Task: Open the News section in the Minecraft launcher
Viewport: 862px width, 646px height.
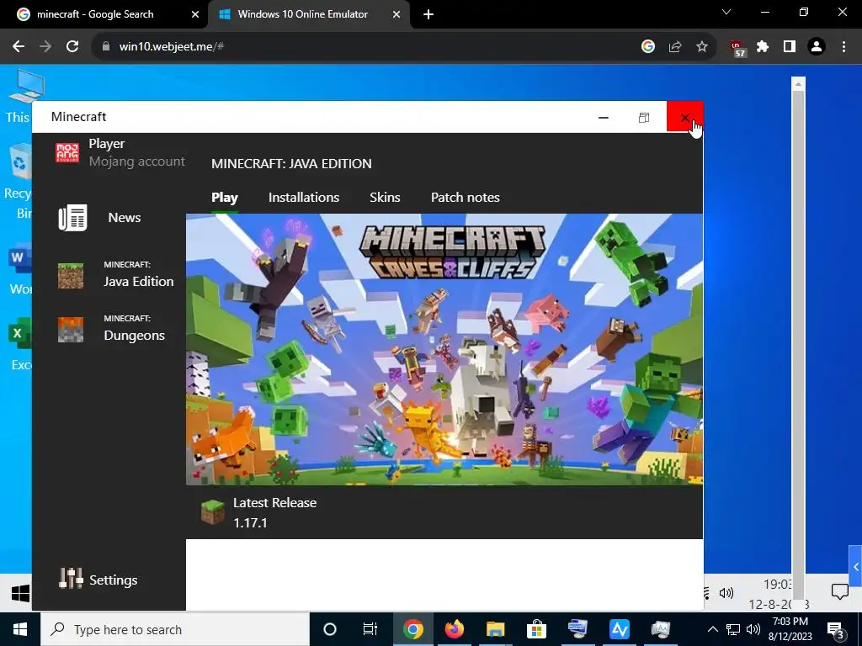Action: click(x=99, y=218)
